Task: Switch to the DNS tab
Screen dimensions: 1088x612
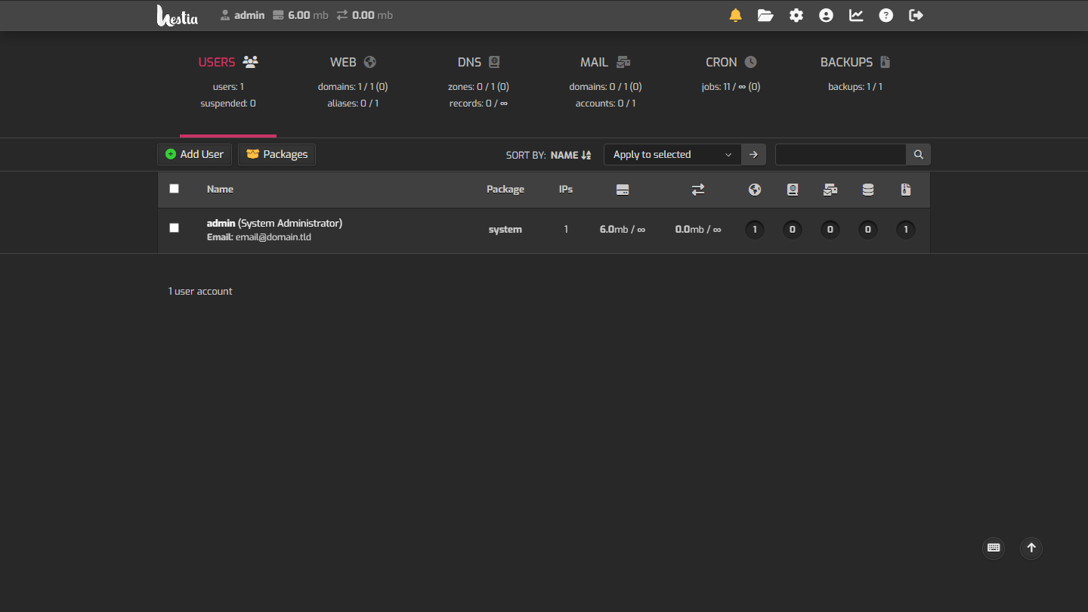Action: coord(478,63)
